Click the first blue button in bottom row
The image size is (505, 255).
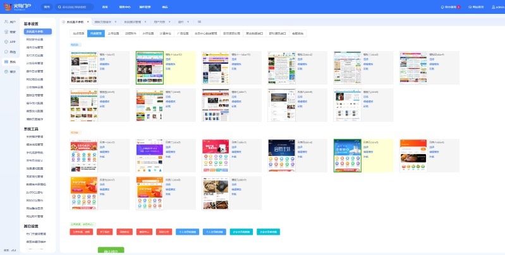click(x=188, y=232)
